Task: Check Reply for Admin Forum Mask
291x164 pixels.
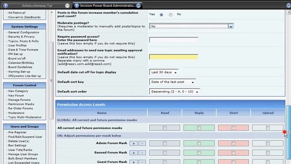Action: pyautogui.click(x=199, y=143)
